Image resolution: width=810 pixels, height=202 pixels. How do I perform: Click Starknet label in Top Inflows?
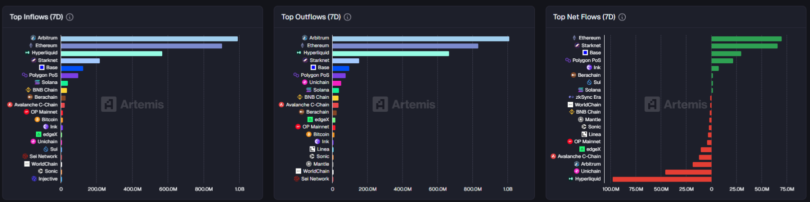tap(48, 60)
